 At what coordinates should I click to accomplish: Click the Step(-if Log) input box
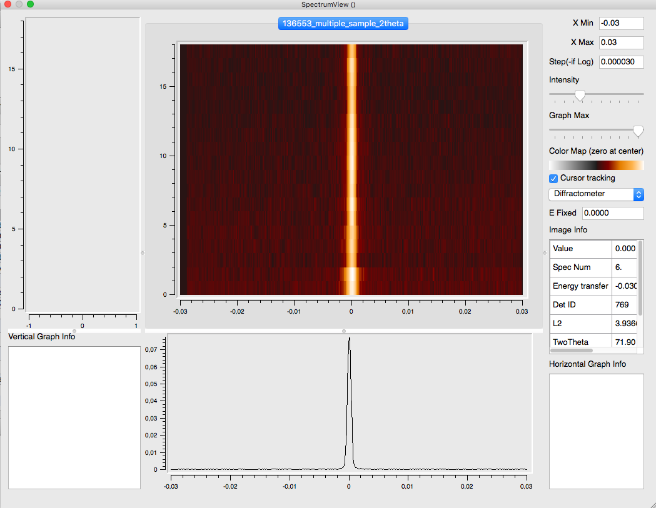[621, 61]
